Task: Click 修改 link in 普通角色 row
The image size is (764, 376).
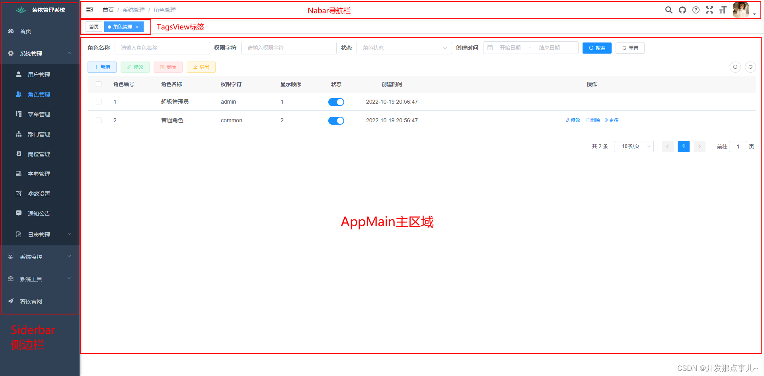Action: pos(573,120)
